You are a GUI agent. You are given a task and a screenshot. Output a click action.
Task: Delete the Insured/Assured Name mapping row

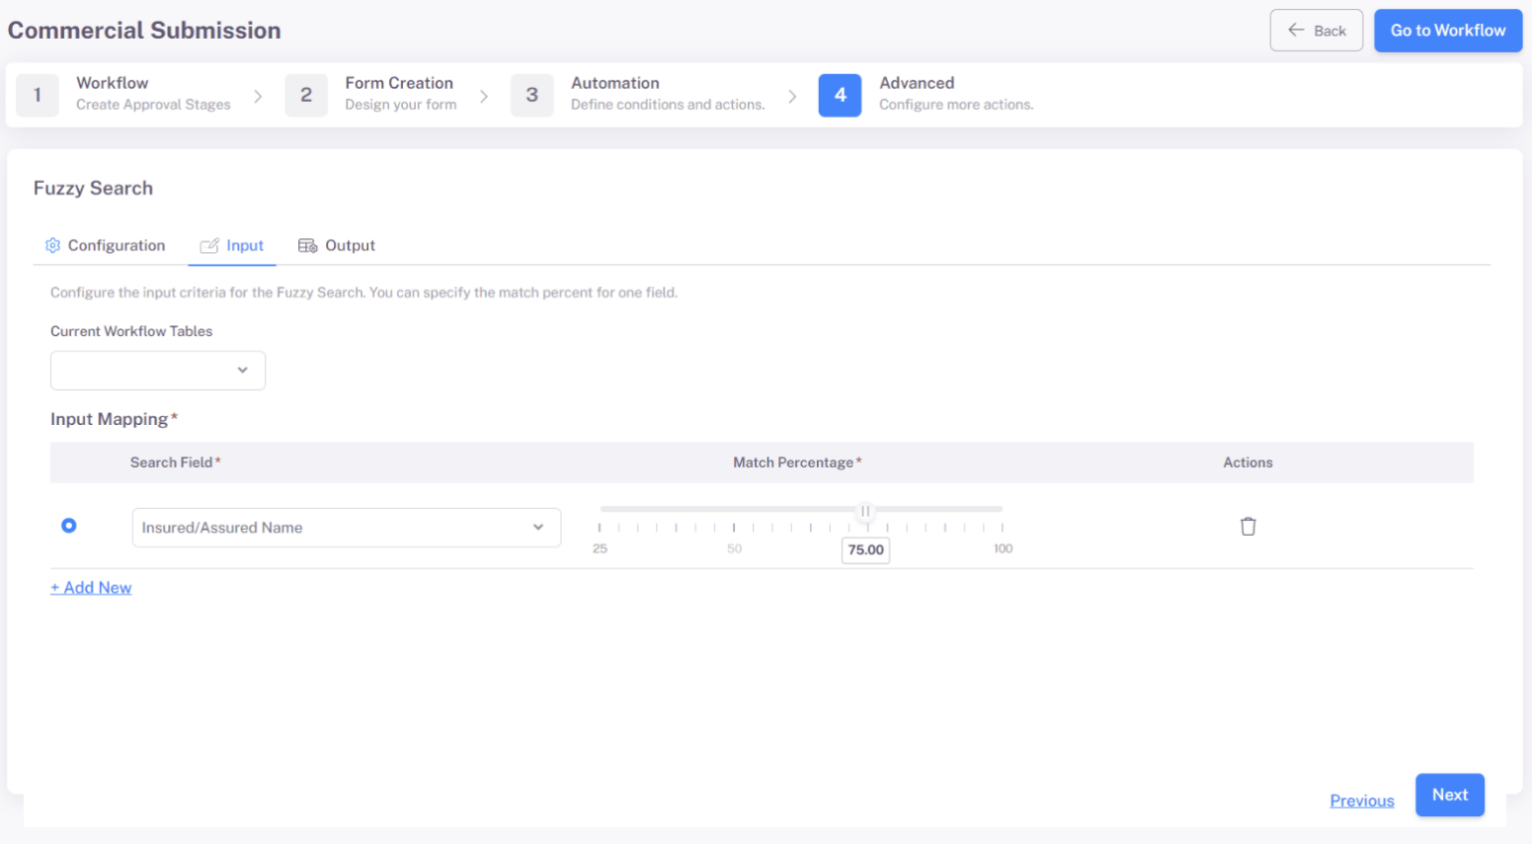pos(1248,526)
